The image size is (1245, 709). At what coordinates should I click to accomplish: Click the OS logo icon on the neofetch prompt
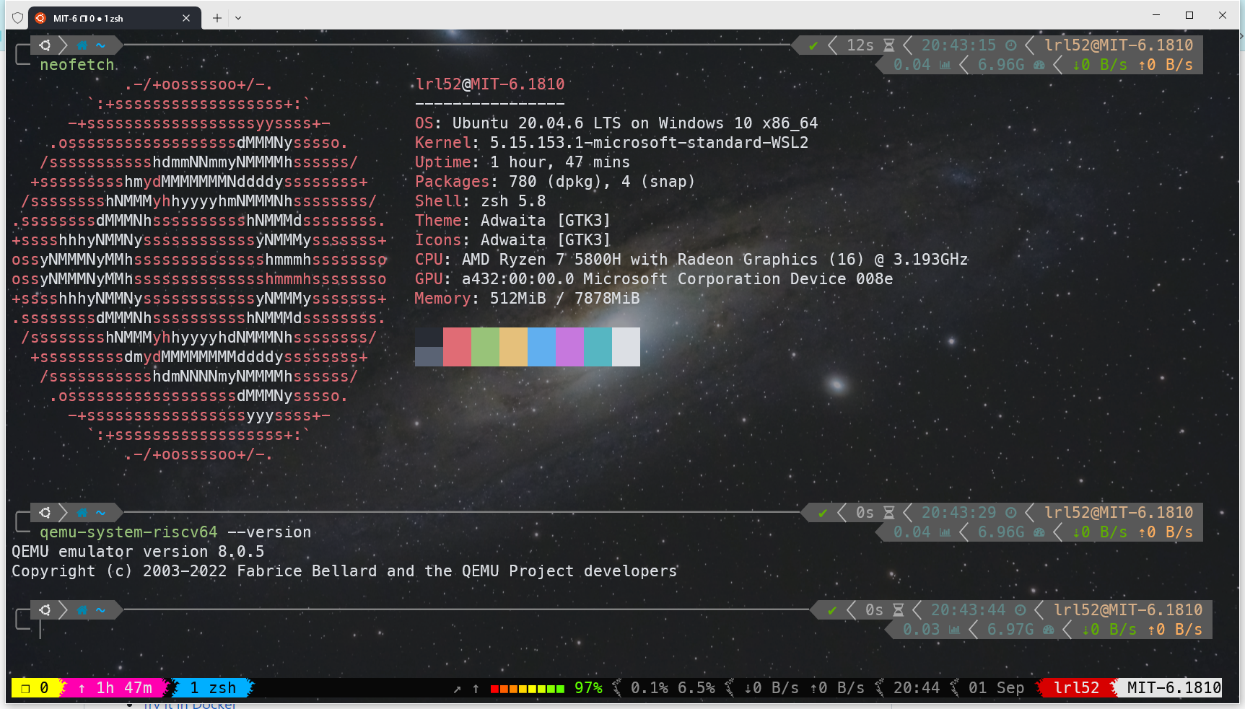coord(45,45)
